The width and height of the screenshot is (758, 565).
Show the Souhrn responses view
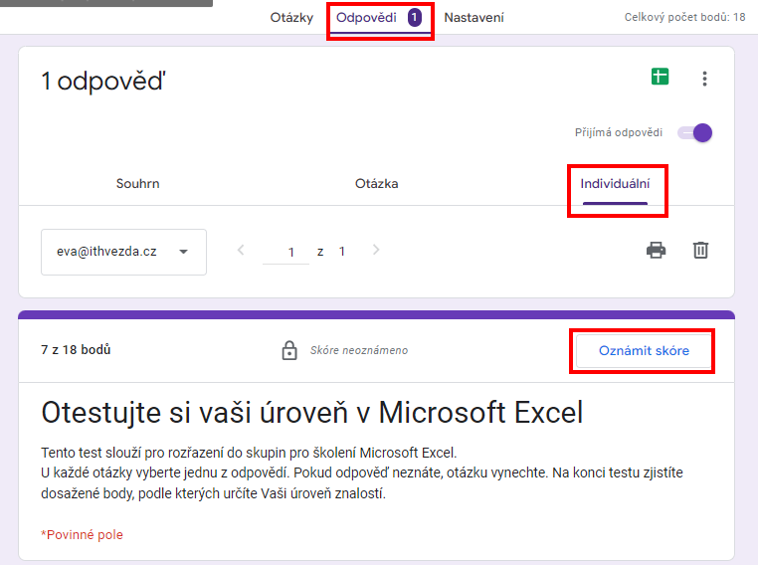point(138,184)
